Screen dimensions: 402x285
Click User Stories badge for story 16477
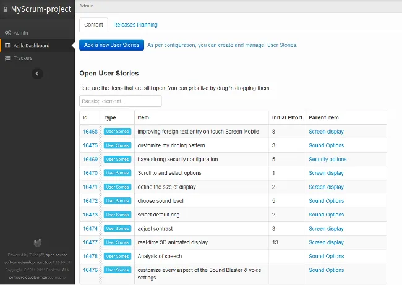(117, 242)
